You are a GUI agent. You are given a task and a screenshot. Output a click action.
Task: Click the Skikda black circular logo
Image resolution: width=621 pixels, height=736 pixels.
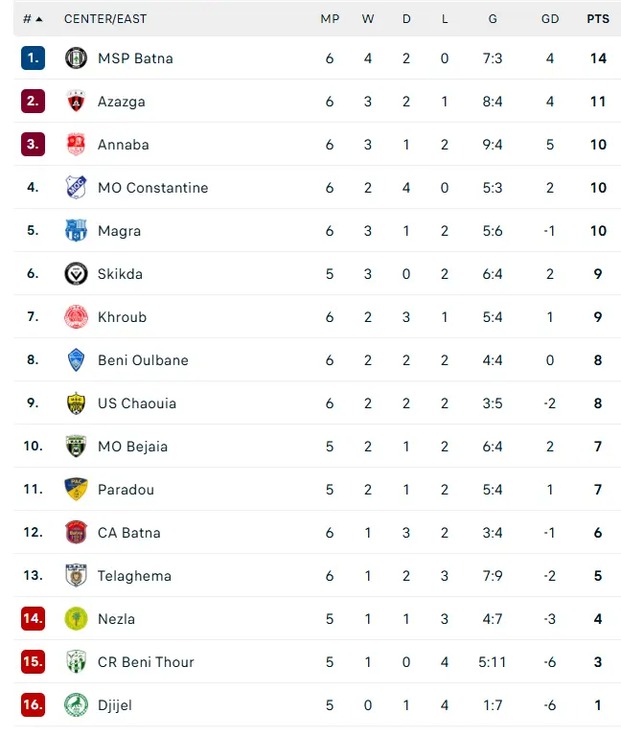[76, 274]
